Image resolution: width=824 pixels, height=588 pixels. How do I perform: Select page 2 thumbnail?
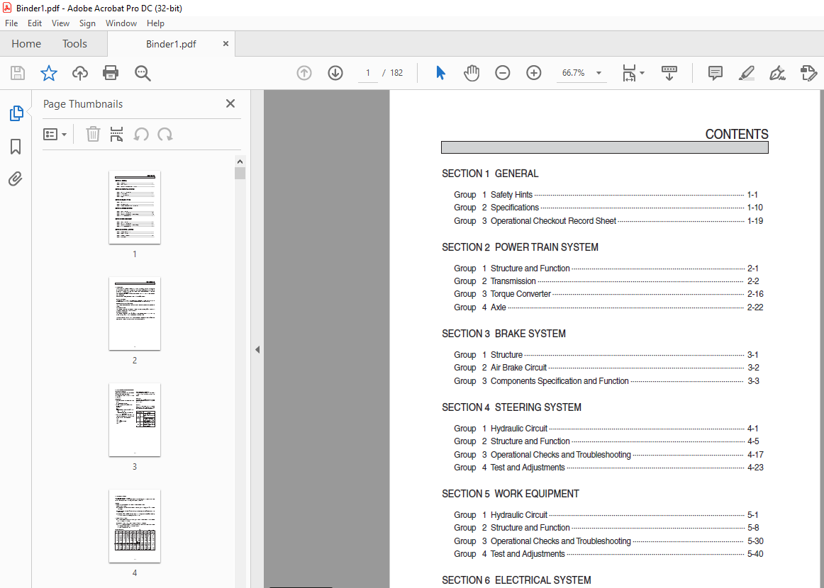[135, 313]
